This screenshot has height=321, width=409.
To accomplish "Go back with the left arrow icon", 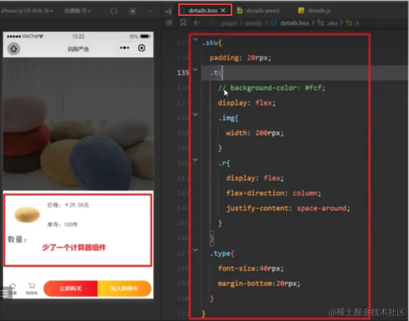I will [x=197, y=23].
